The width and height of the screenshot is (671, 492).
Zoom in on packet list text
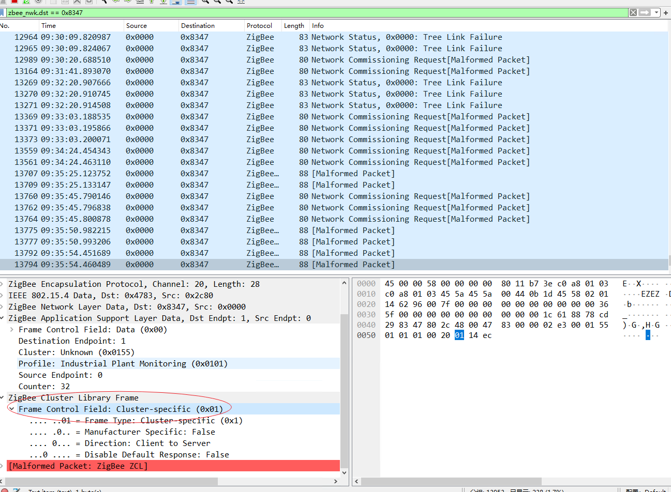[x=206, y=2]
